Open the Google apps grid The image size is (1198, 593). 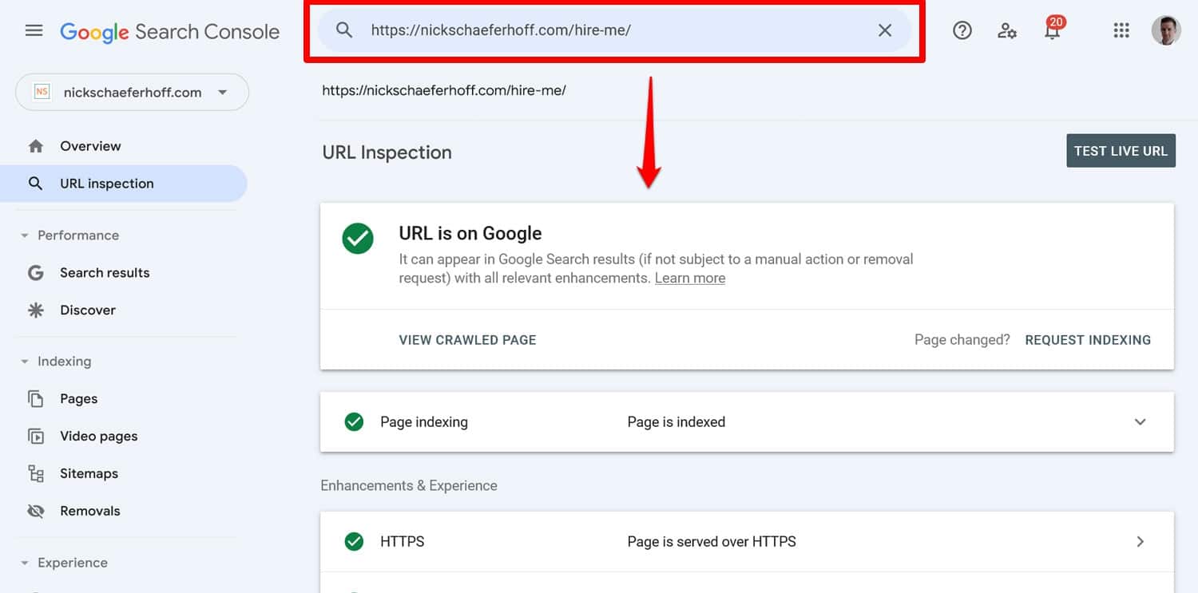click(1121, 31)
